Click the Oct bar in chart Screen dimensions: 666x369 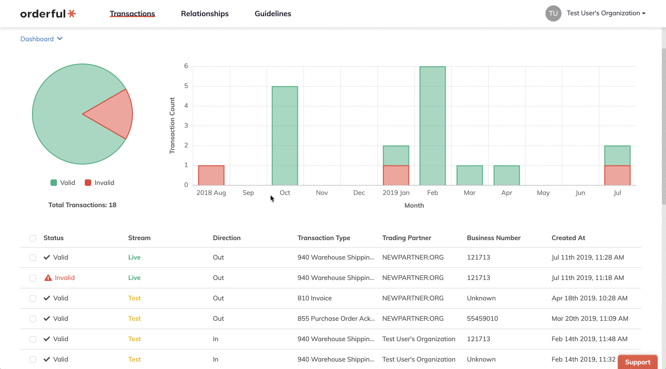pyautogui.click(x=285, y=136)
